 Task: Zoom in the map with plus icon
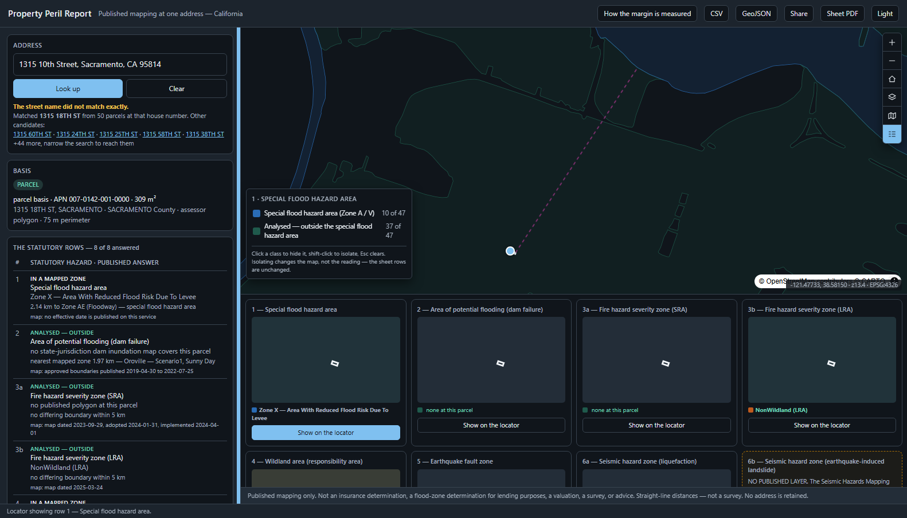[x=892, y=42]
